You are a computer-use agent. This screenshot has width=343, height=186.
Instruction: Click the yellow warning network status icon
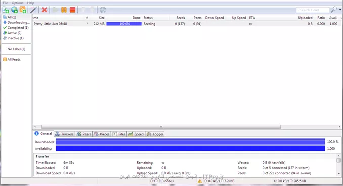tap(200, 181)
